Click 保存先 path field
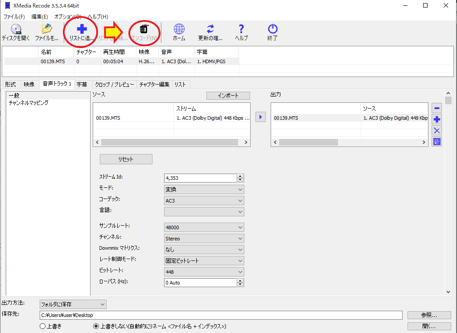457x333 pixels. point(221,315)
